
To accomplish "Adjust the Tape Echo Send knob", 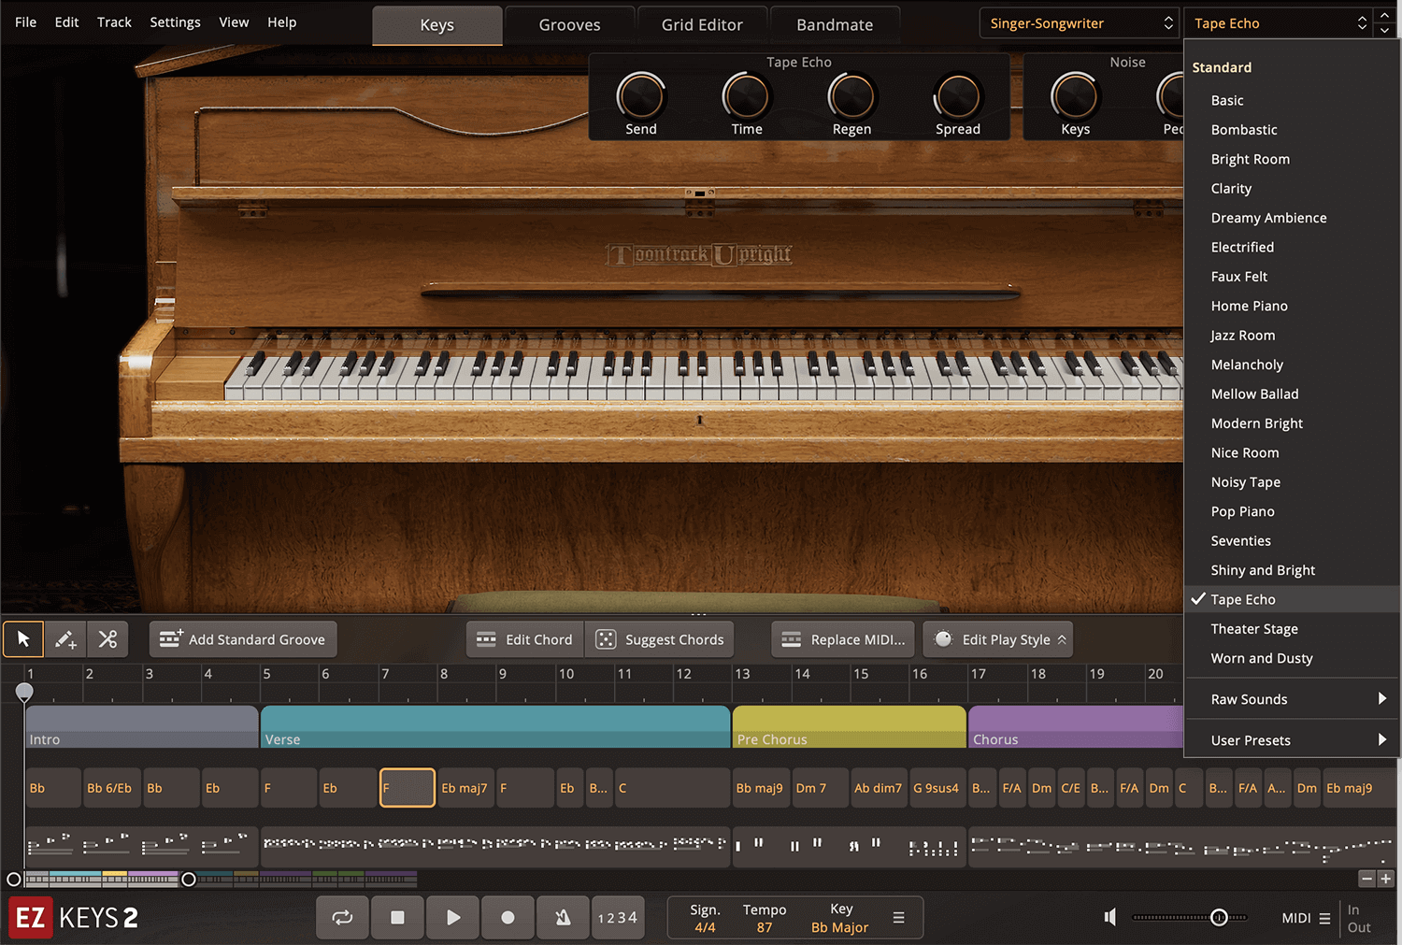I will pyautogui.click(x=640, y=95).
